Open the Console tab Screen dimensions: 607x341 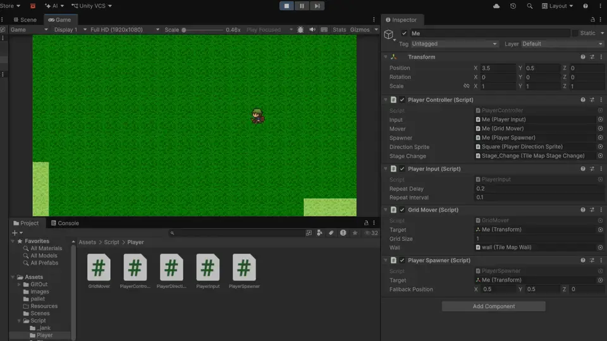tap(65, 223)
